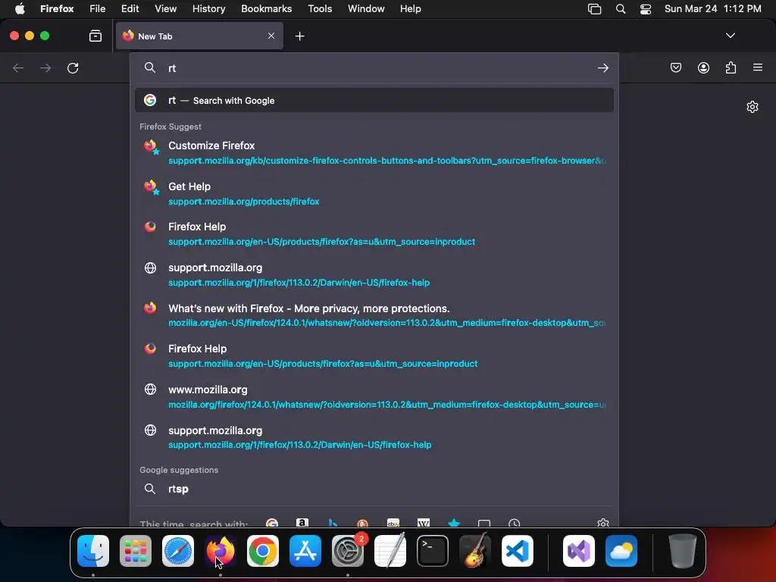Open last support.mozilla.org firefox-help entry
Screen dimensions: 776x582
pyautogui.click(x=374, y=437)
